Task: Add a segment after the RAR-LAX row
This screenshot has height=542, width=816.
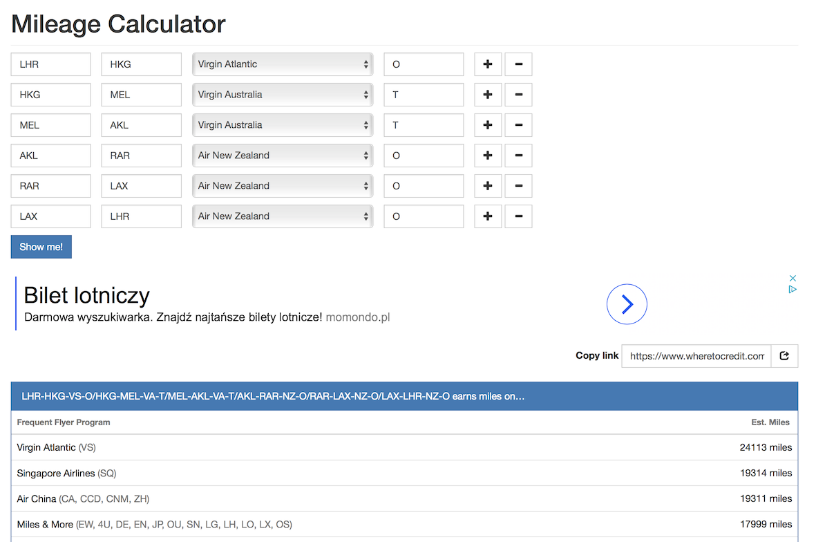Action: click(x=488, y=186)
